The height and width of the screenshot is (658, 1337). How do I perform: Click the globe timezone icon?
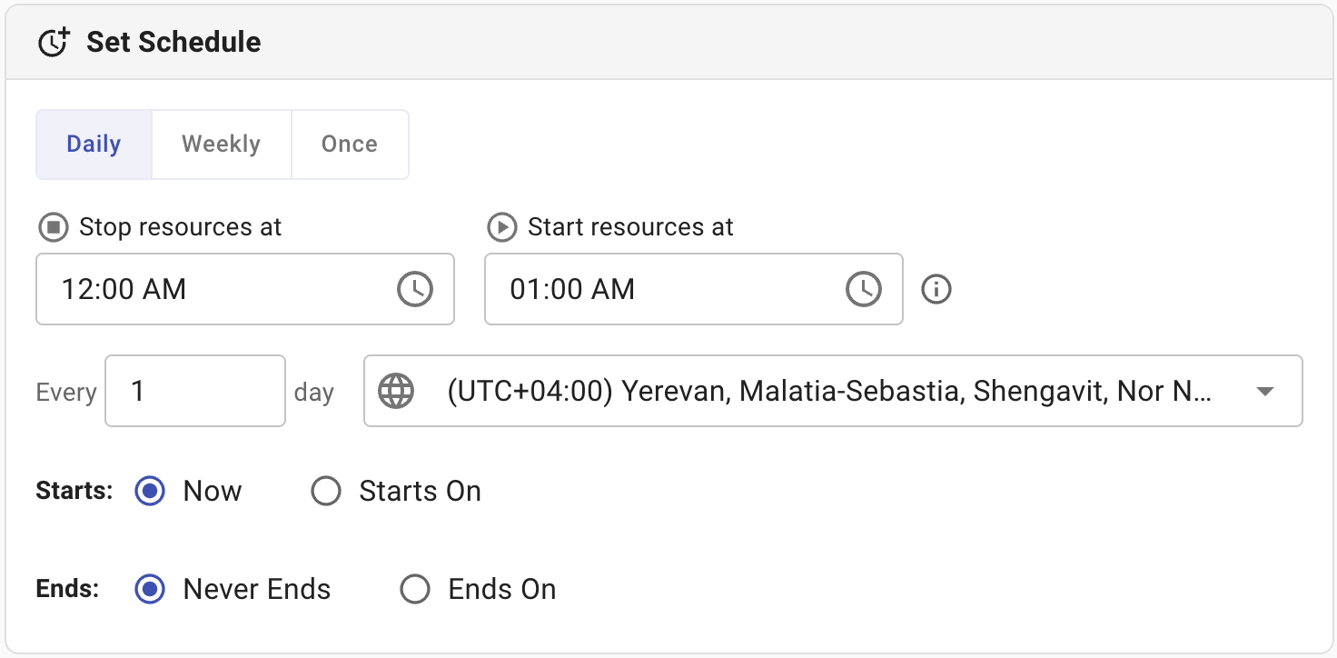click(396, 391)
